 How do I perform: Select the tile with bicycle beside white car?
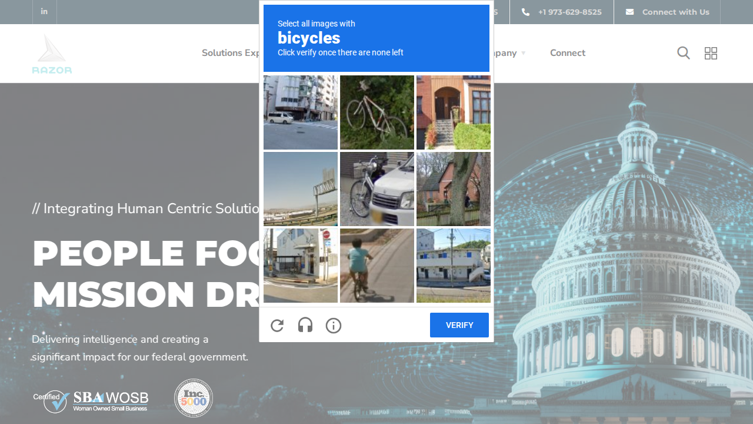(x=377, y=189)
